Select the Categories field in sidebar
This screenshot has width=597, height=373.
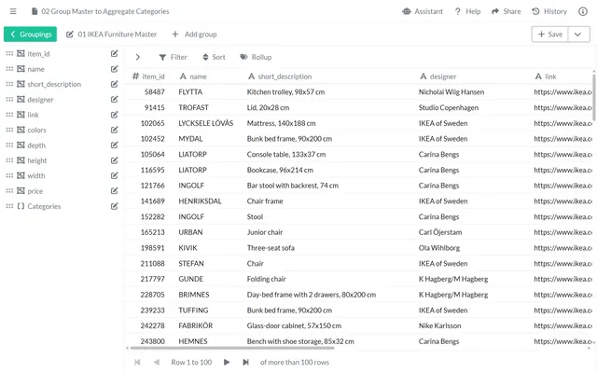pyautogui.click(x=44, y=206)
